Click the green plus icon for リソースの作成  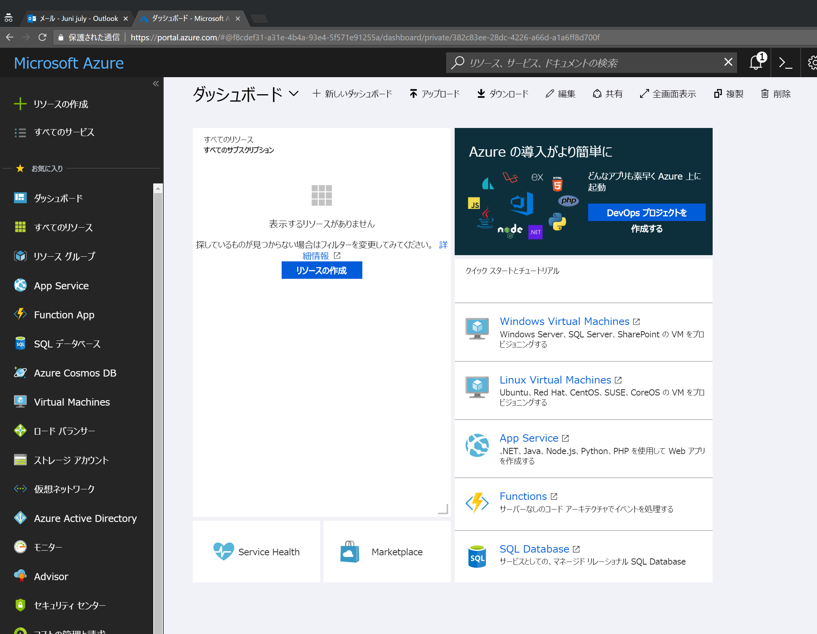coord(20,104)
